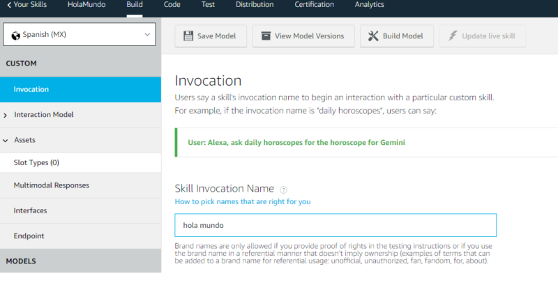This screenshot has width=558, height=308.
Task: Open Multimodal Responses in the sidebar
Action: click(51, 185)
